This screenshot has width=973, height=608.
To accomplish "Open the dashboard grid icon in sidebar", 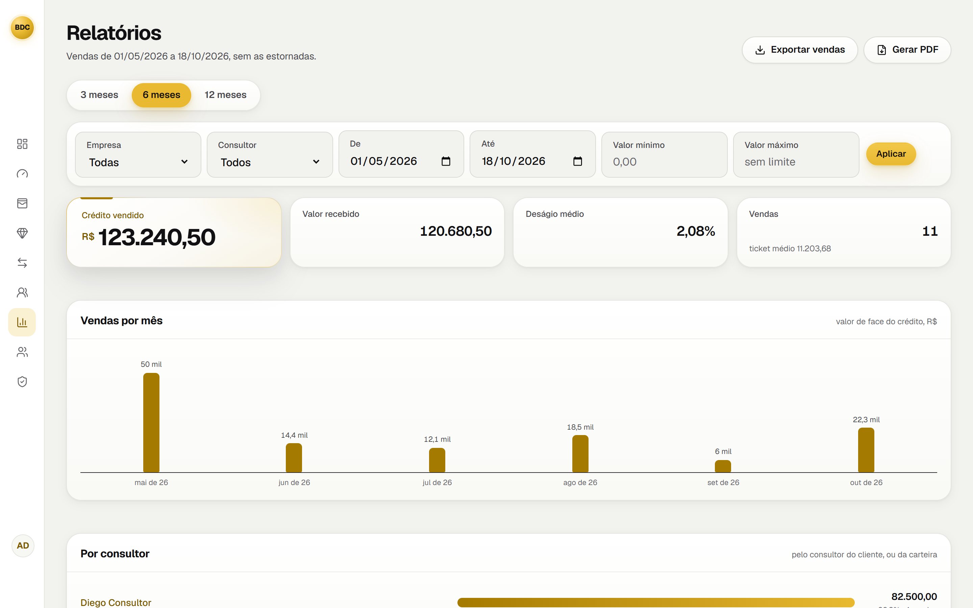I will [22, 144].
